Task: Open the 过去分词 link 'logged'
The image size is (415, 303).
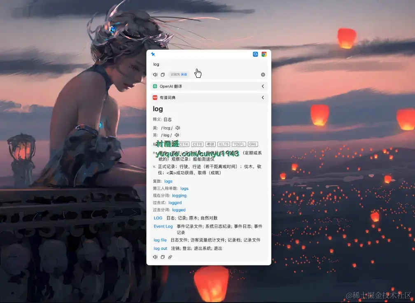Action: tap(179, 210)
